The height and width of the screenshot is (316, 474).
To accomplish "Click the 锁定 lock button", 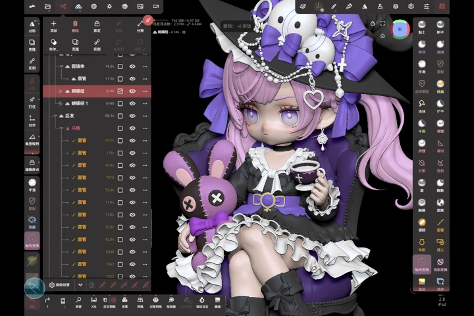I will 97,26.
